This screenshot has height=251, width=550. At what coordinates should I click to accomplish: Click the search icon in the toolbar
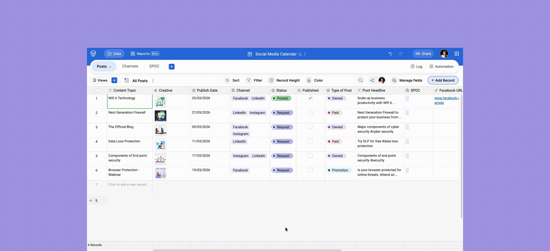coord(361,80)
